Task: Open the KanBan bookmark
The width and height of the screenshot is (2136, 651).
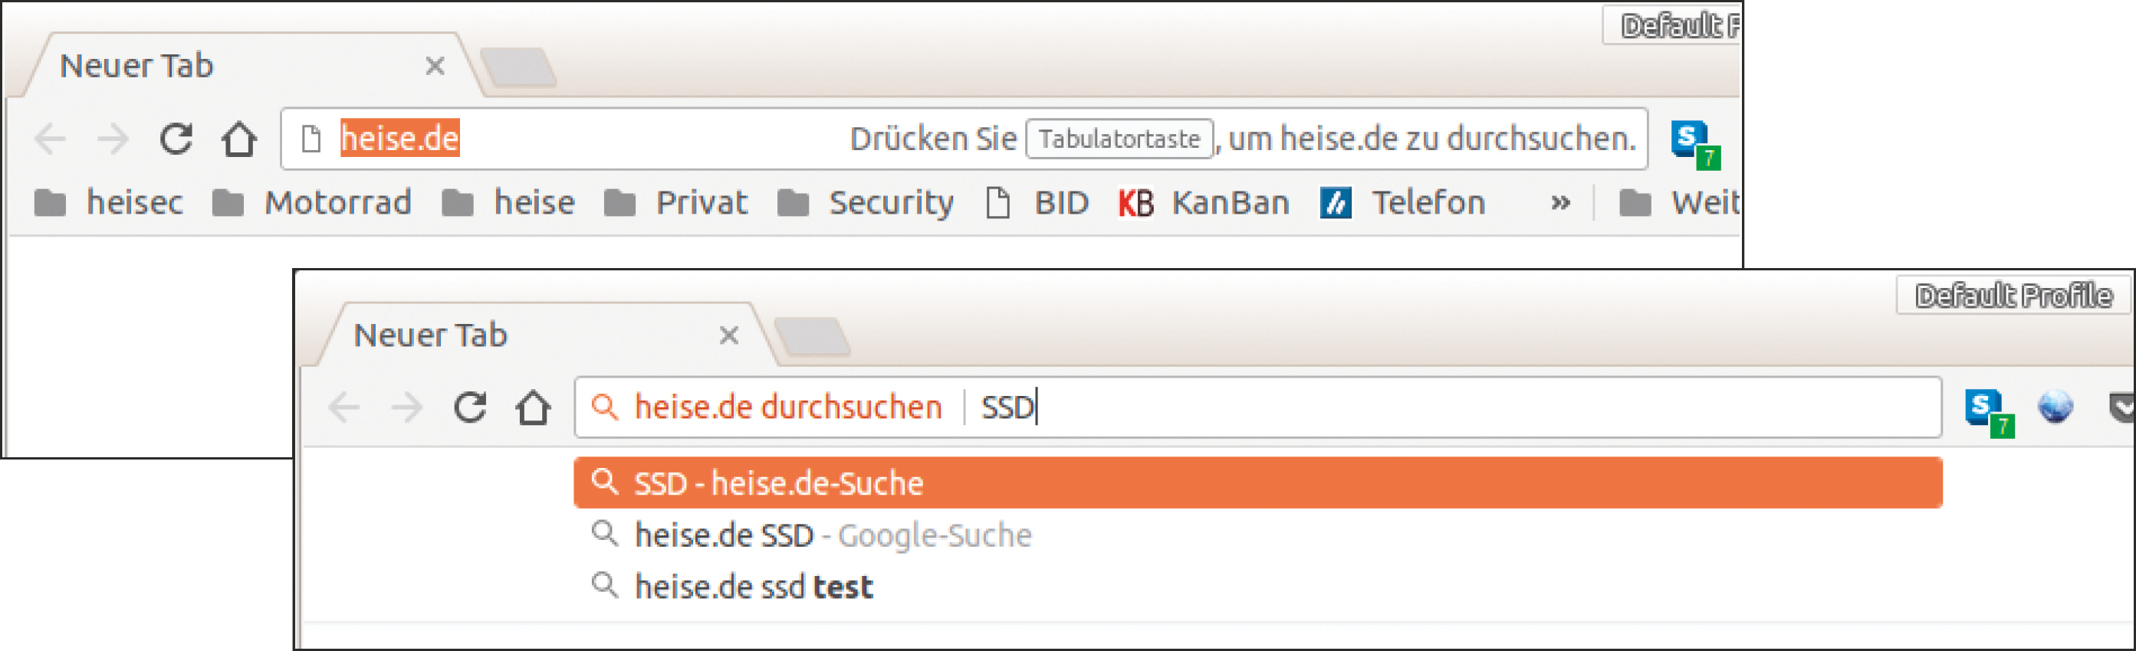Action: [1204, 203]
